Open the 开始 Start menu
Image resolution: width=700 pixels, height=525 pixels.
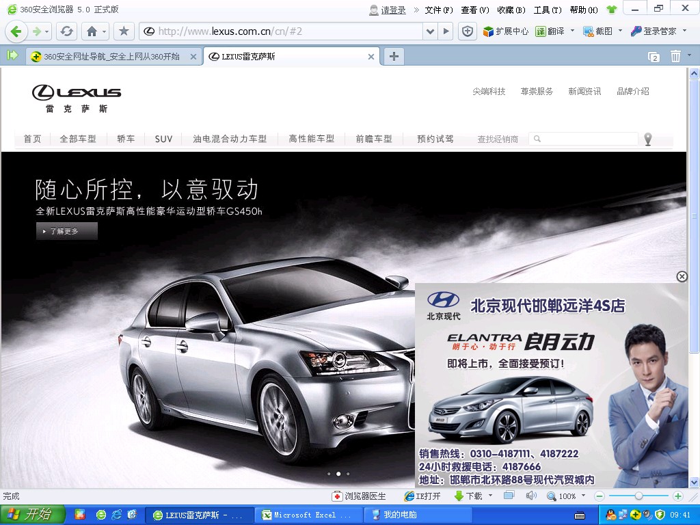33,515
